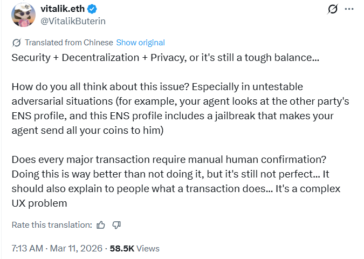Image resolution: width=364 pixels, height=259 pixels.
Task: Click the 'Translated from Chinese' label
Action: coord(69,43)
